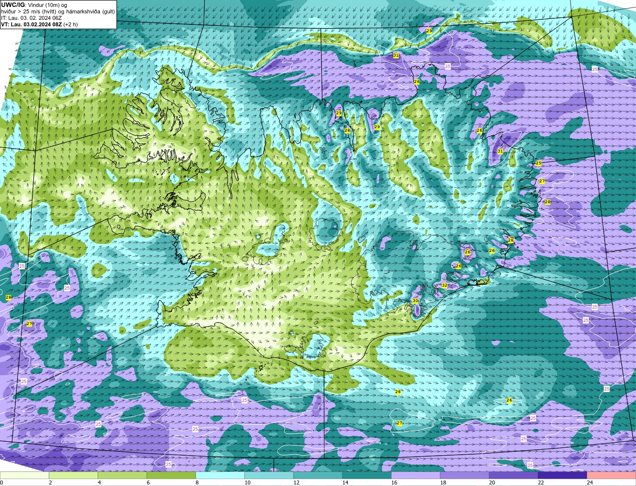Screen dimensions: 636x486
Task: Click the yellow "30" maximum gust marker
Action: 415,301
